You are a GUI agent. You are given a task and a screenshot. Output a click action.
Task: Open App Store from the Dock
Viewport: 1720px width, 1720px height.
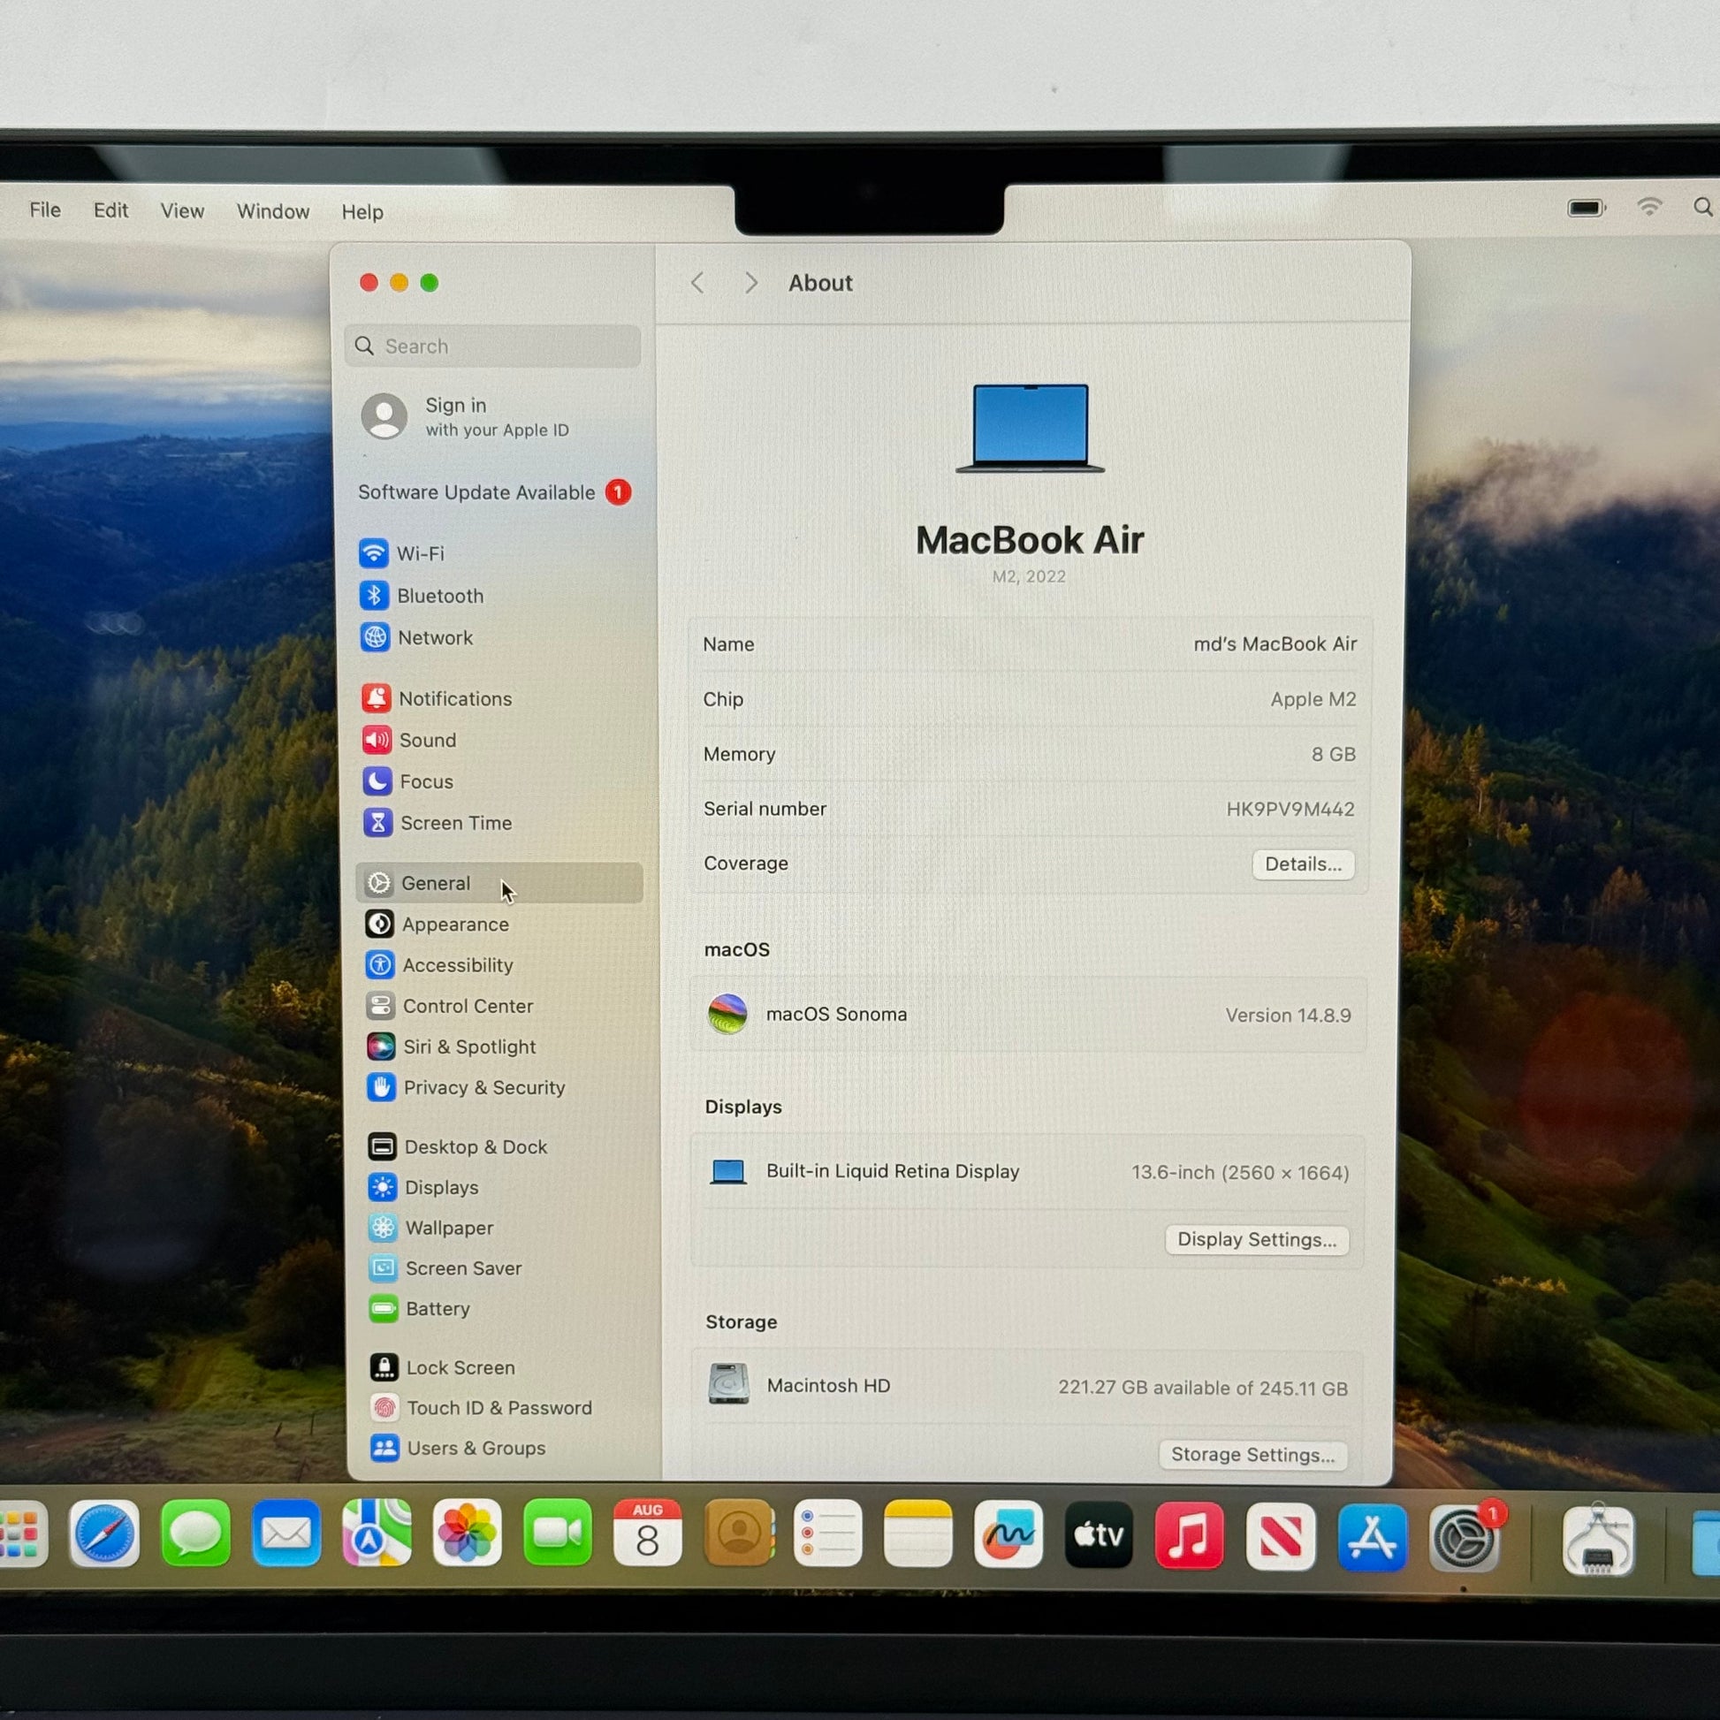(1372, 1538)
